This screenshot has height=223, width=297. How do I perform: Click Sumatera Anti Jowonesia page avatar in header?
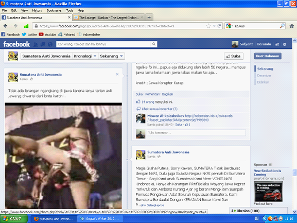click(x=13, y=56)
